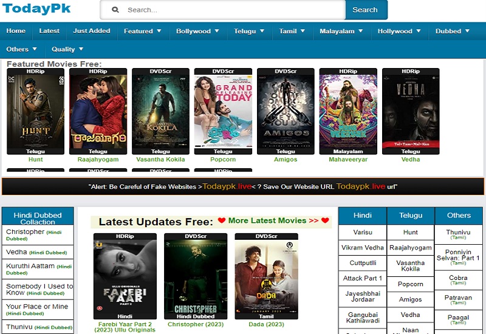Click Cobra (Tamil) in Others column
Screen dimensions: 486x334
459,280
